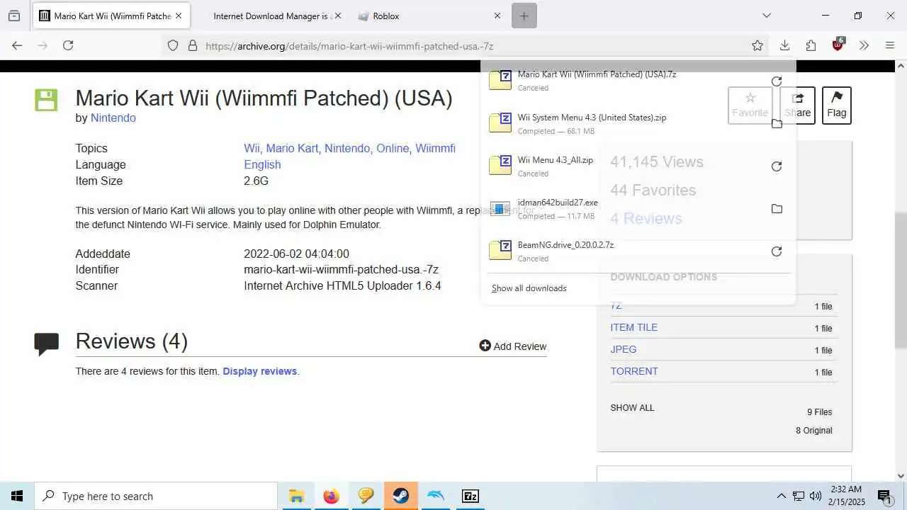Click the reviews speech bubble icon

coord(46,344)
